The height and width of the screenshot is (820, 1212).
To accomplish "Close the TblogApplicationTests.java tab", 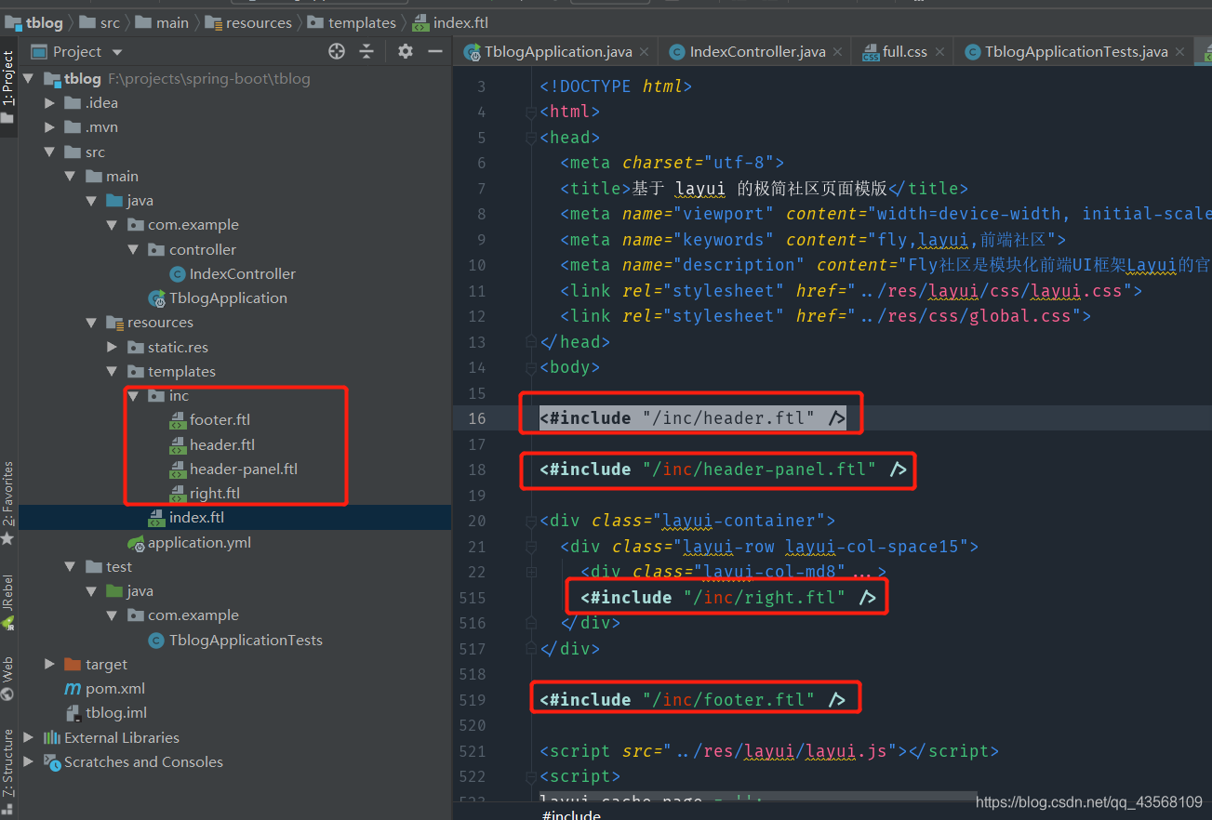I will click(1179, 52).
